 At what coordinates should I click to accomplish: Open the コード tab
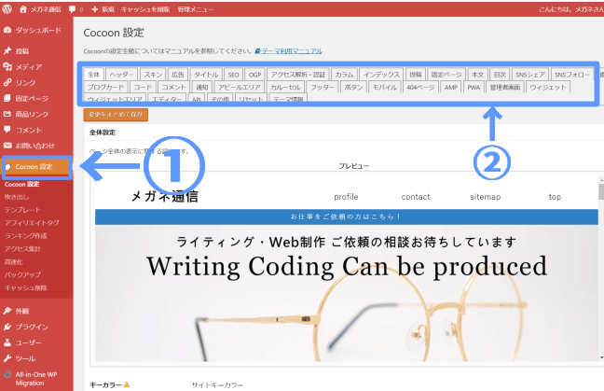pyautogui.click(x=143, y=87)
